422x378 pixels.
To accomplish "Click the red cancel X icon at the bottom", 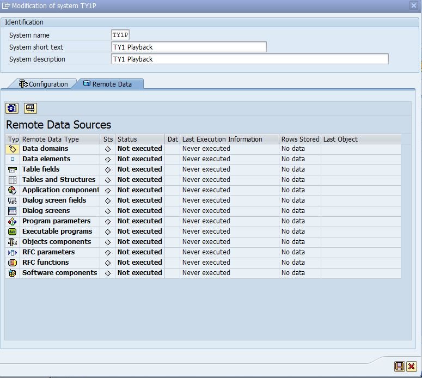I will click(x=411, y=367).
